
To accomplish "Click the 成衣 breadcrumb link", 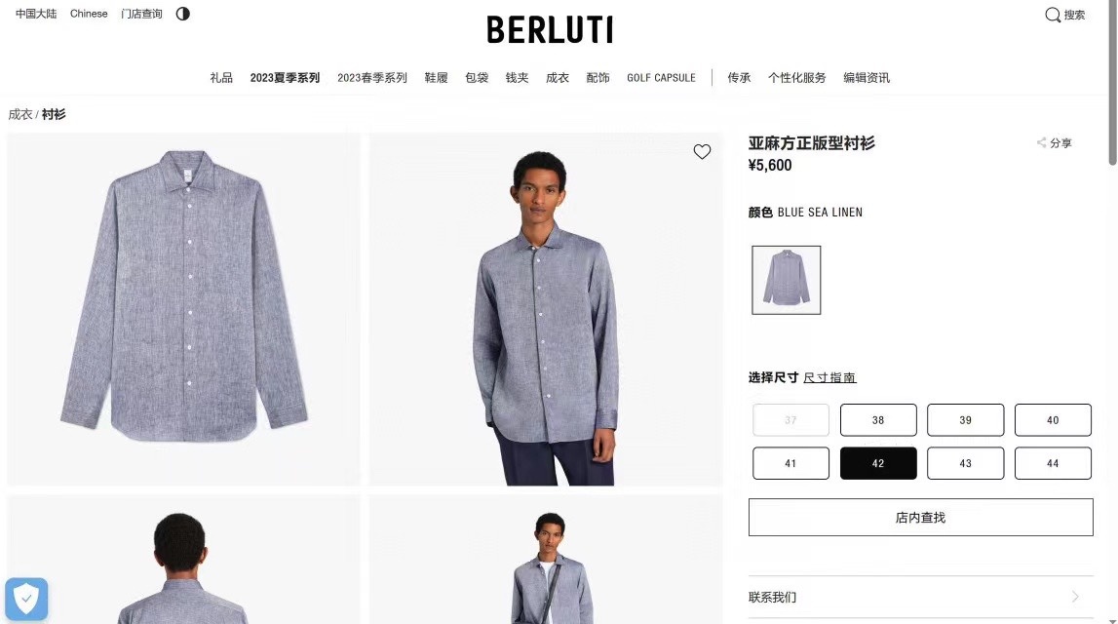I will (x=19, y=114).
